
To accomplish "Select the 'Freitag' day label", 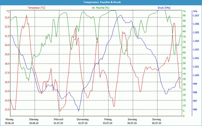I will pyautogui.click(x=108, y=119).
